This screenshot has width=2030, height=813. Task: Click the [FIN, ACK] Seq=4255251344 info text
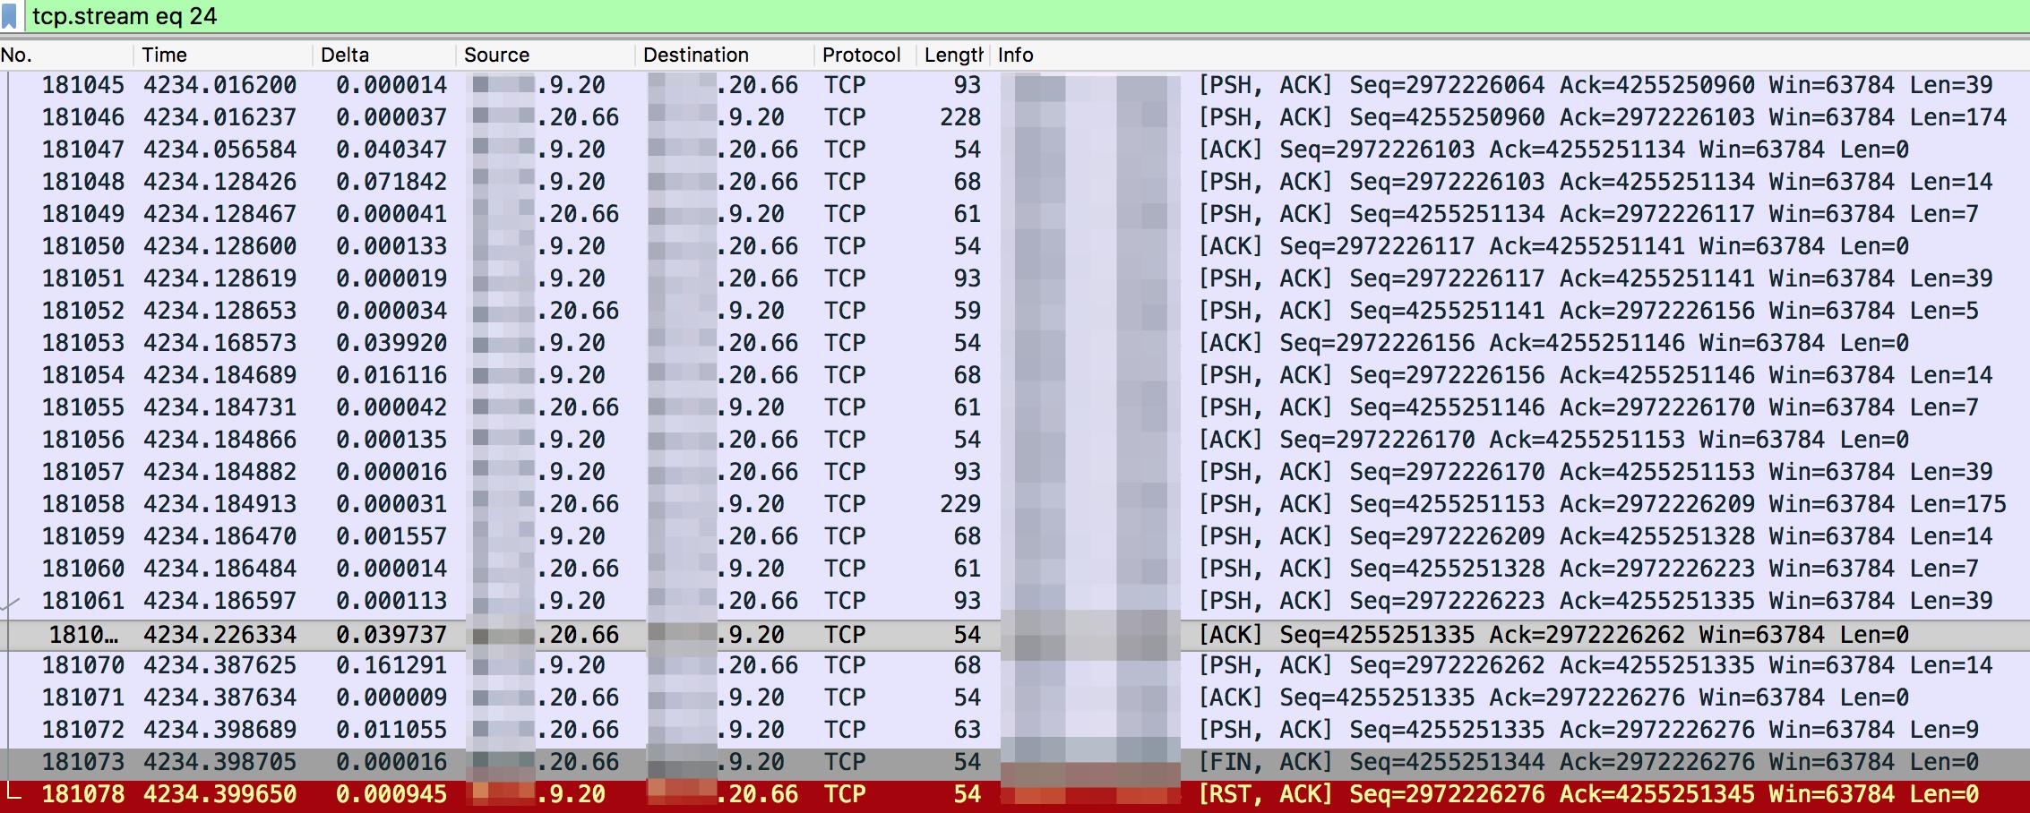pos(1588,762)
